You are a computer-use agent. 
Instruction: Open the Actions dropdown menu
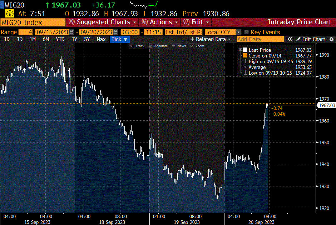pos(159,22)
